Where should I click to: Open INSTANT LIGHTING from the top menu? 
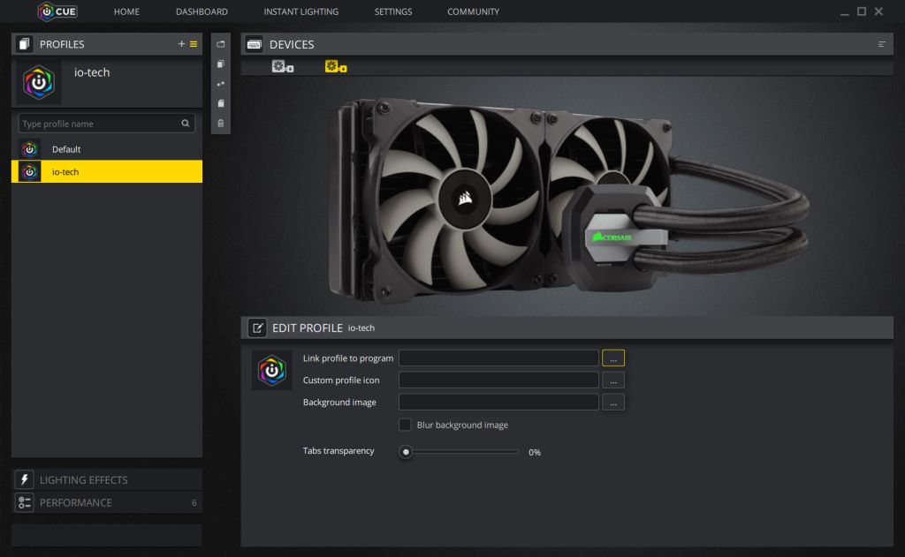click(300, 11)
